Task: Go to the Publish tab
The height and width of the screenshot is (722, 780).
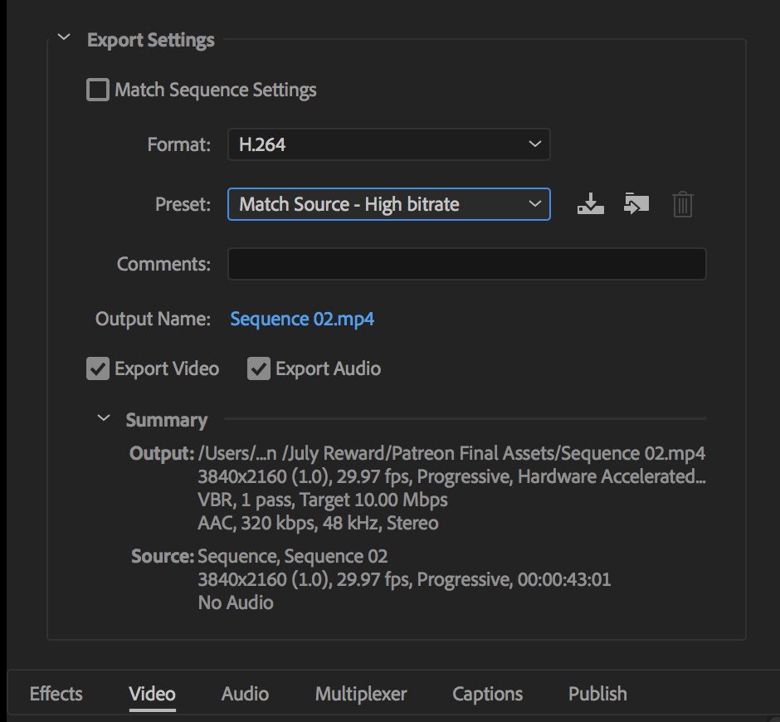Action: pos(597,693)
